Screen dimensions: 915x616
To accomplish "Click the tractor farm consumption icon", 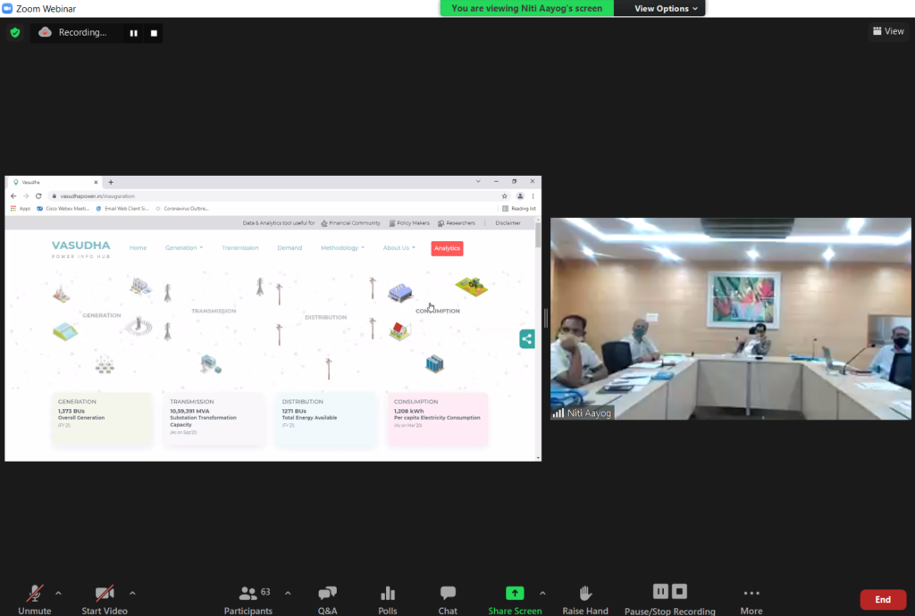I will (472, 287).
